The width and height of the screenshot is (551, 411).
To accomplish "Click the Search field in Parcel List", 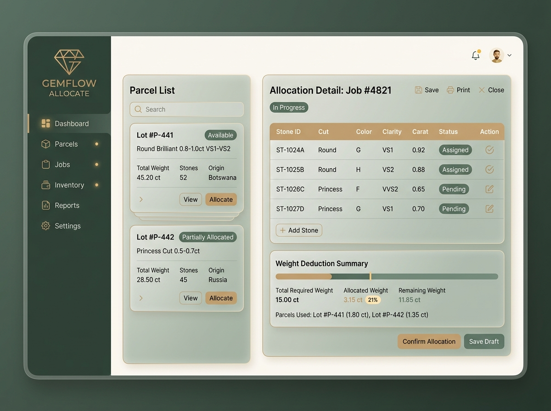I will (186, 109).
